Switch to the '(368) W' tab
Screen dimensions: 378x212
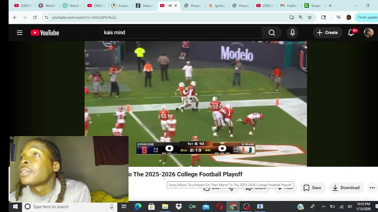[265, 6]
